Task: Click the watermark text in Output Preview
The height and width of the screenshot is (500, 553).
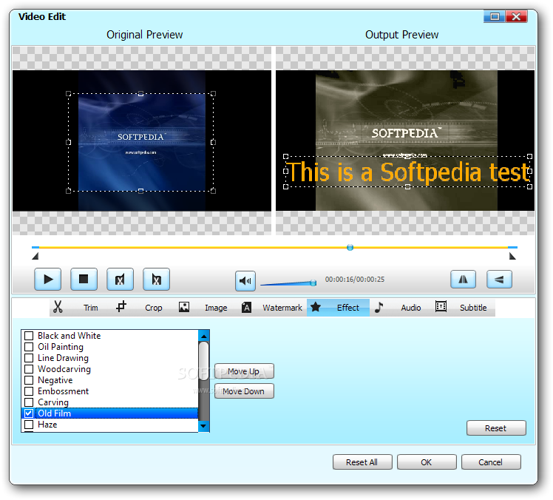Action: (407, 172)
